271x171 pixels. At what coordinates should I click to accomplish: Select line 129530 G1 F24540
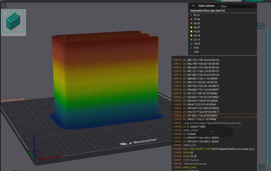(214, 134)
